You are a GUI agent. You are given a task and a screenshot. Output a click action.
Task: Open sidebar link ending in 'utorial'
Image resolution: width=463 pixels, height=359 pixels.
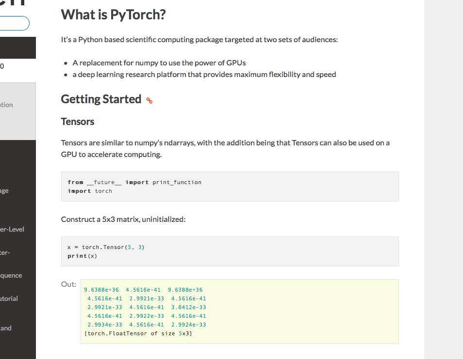[9, 298]
